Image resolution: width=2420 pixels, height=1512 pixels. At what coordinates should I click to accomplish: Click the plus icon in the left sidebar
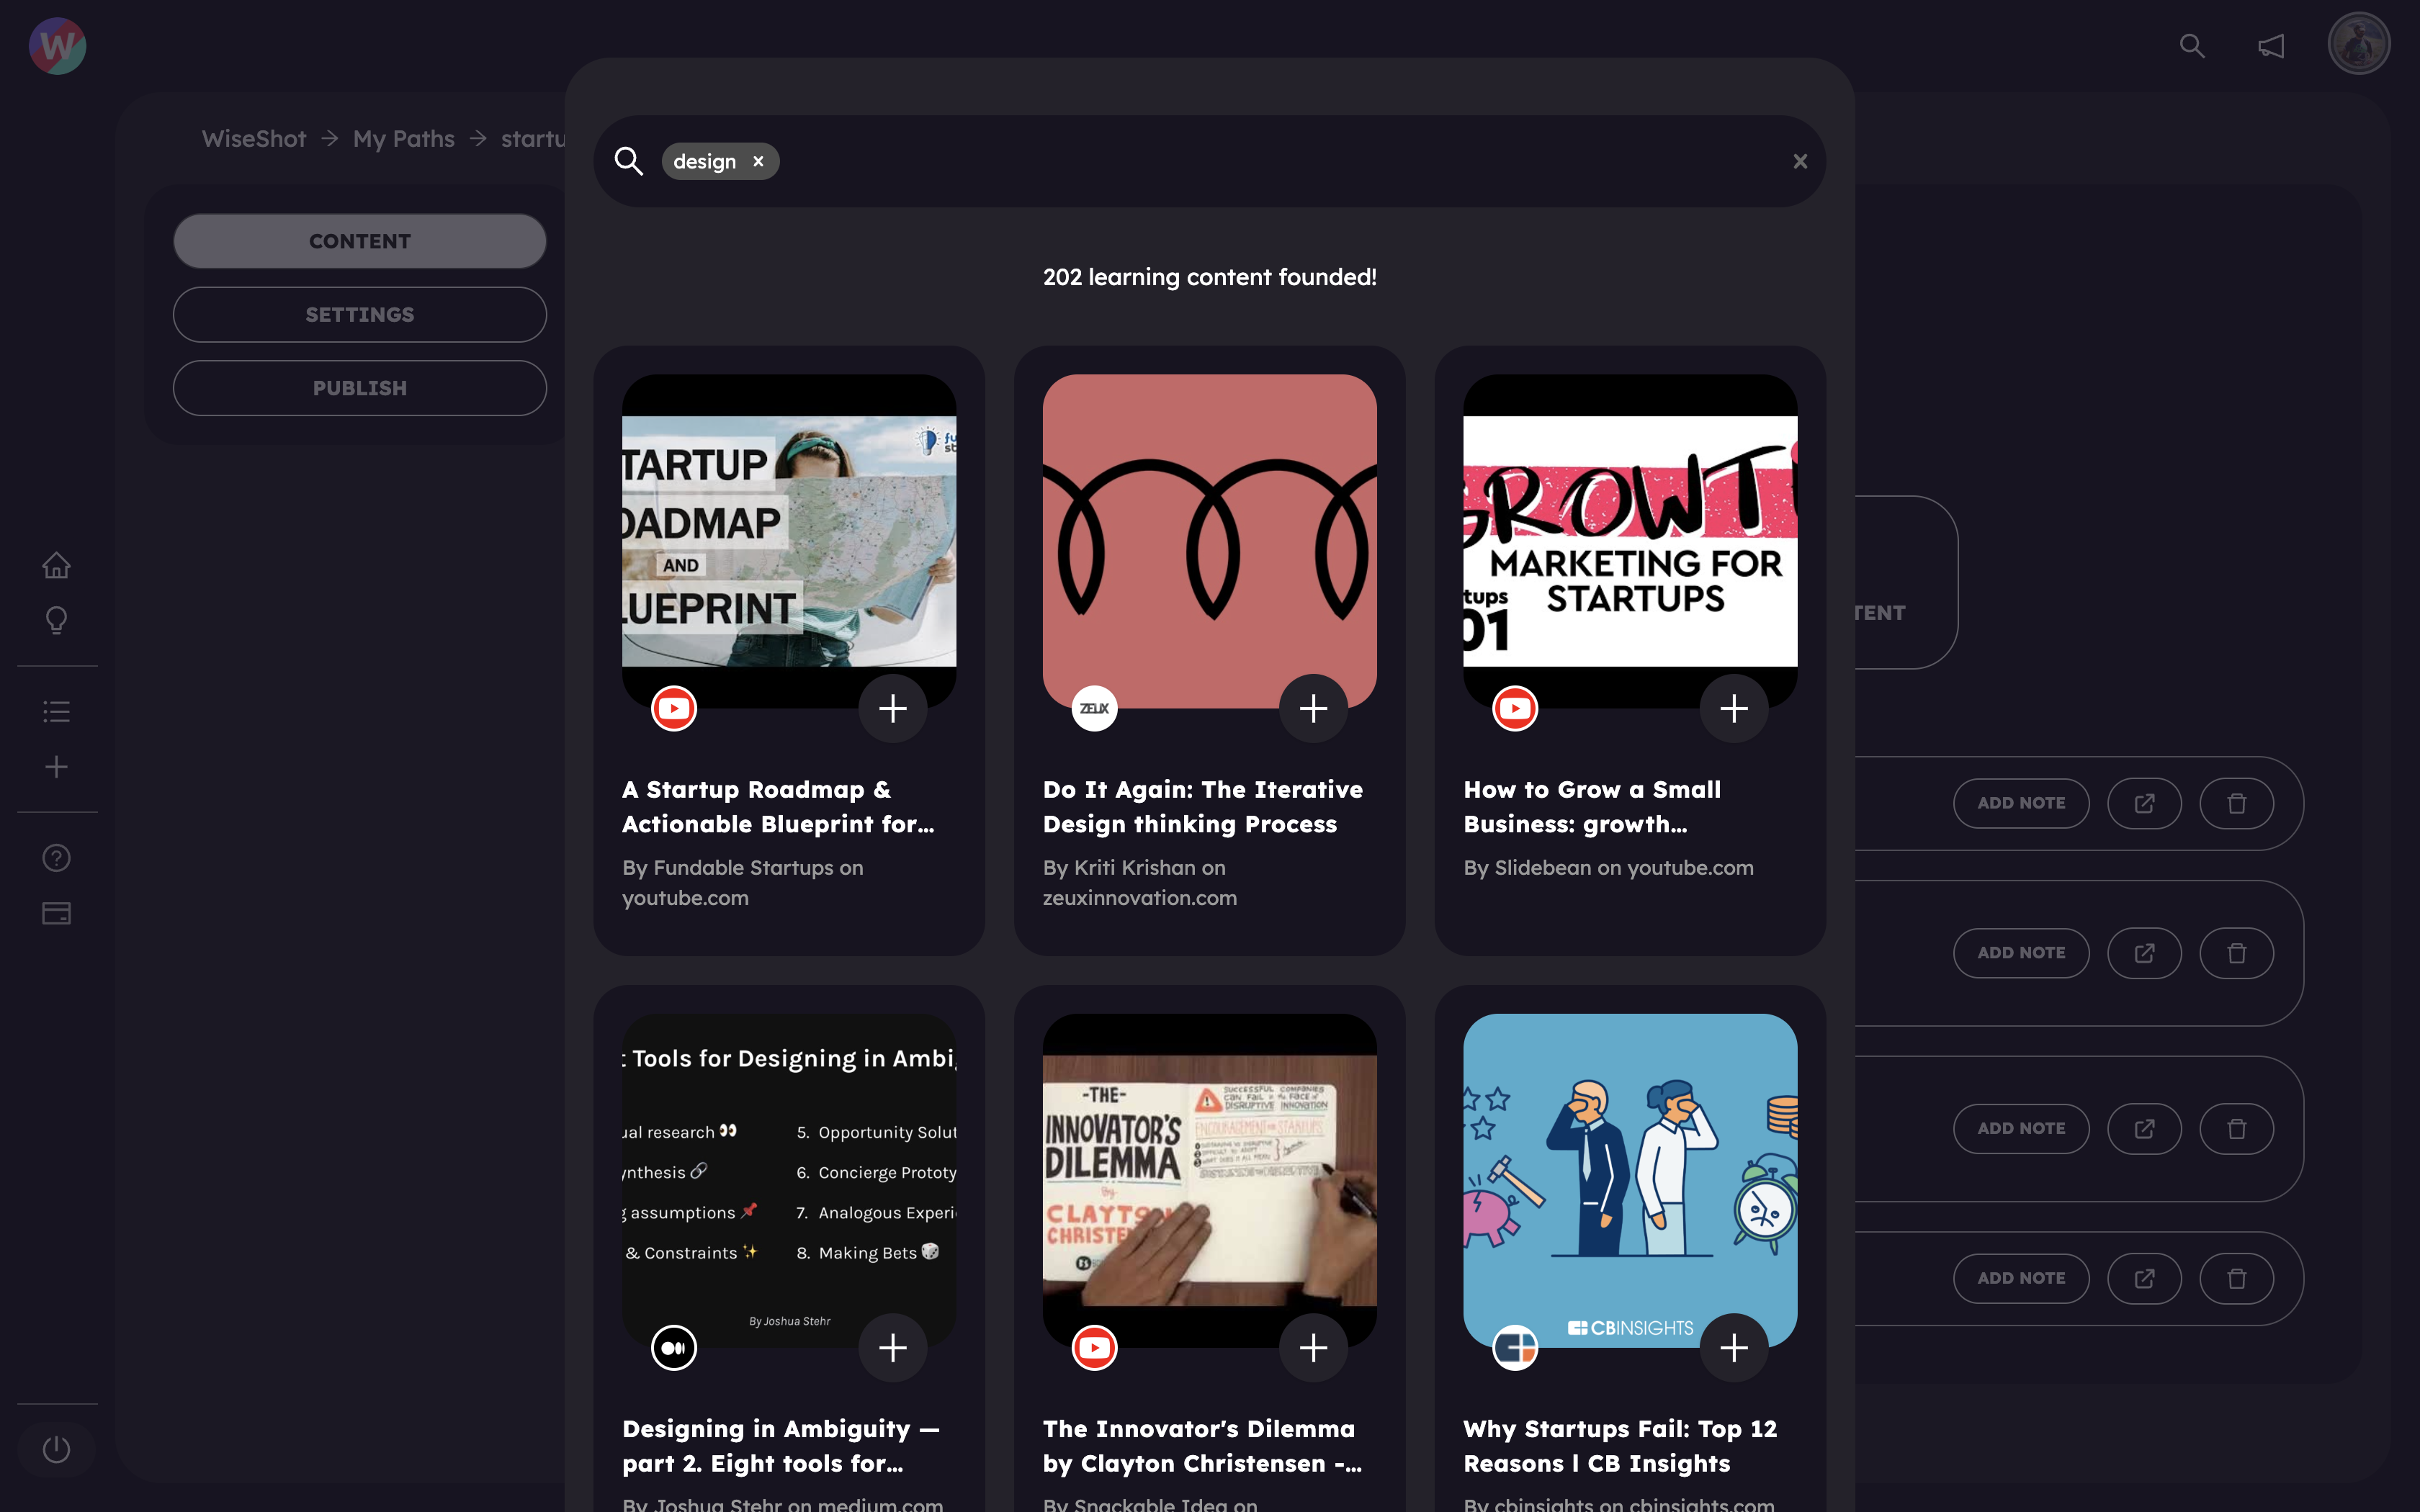click(56, 767)
